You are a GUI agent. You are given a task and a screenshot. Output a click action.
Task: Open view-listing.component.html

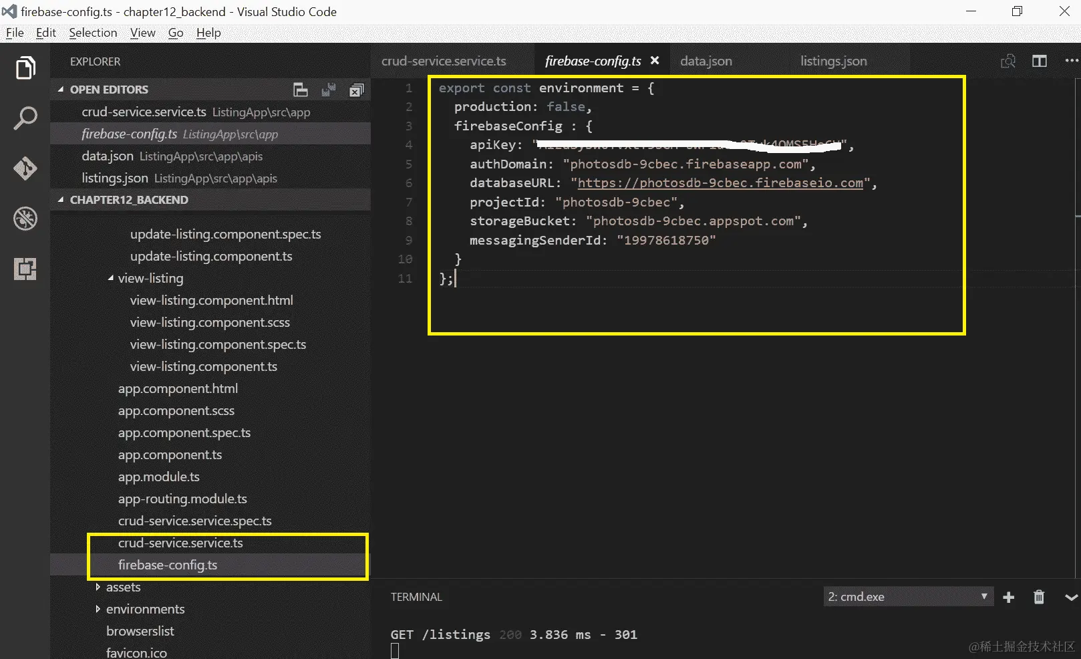(211, 300)
